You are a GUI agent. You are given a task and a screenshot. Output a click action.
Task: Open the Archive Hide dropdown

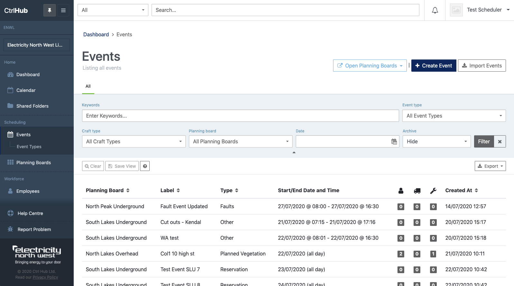(x=436, y=142)
